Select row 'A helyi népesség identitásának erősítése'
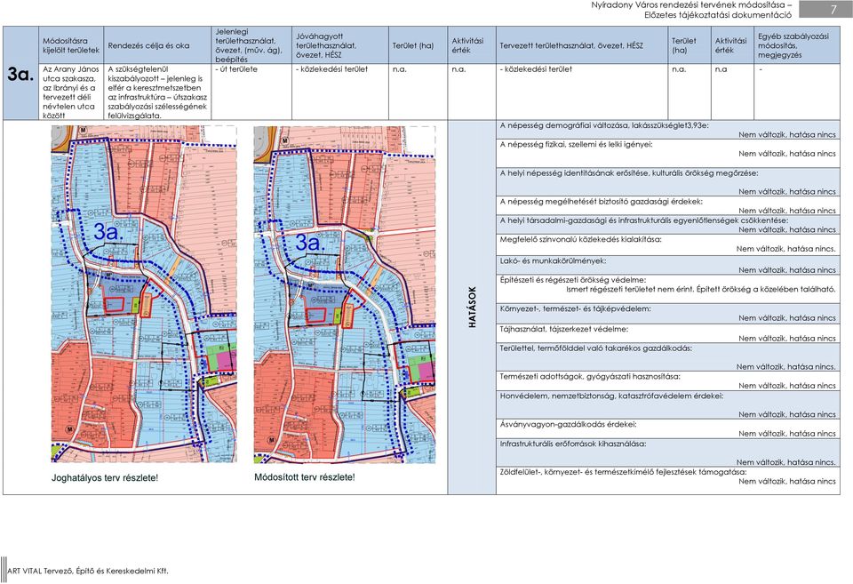The height and width of the screenshot is (584, 853). (668, 182)
